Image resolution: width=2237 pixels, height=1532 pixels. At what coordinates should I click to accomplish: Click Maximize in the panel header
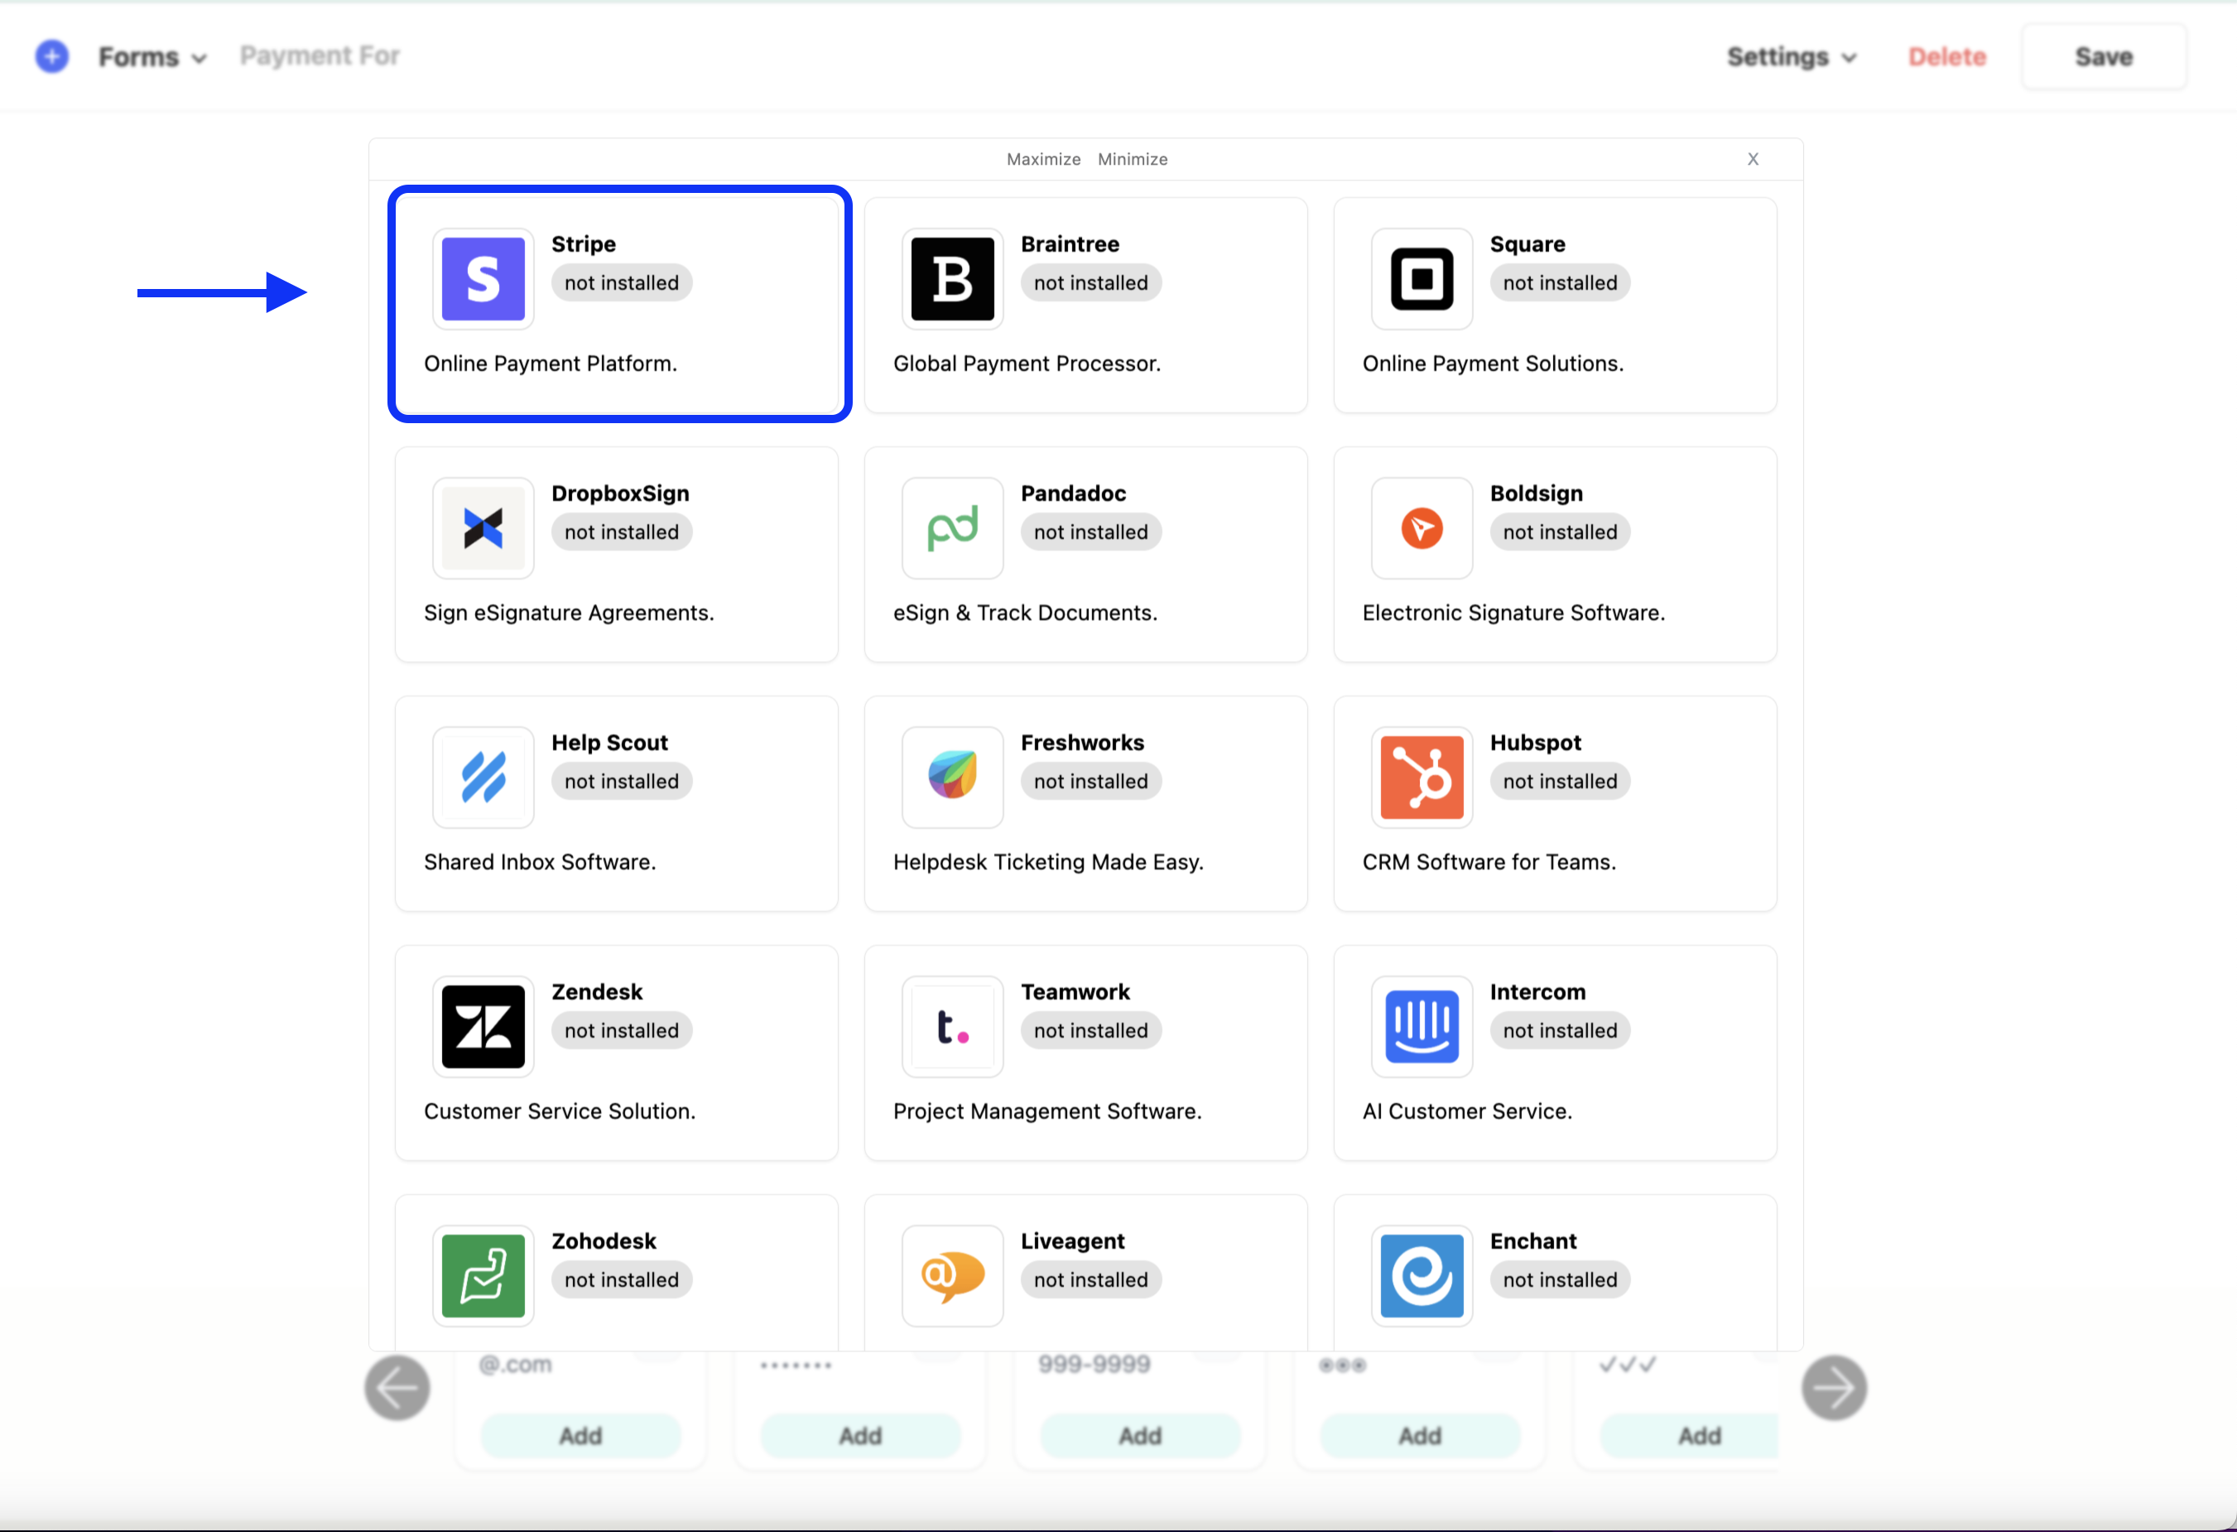[1043, 160]
